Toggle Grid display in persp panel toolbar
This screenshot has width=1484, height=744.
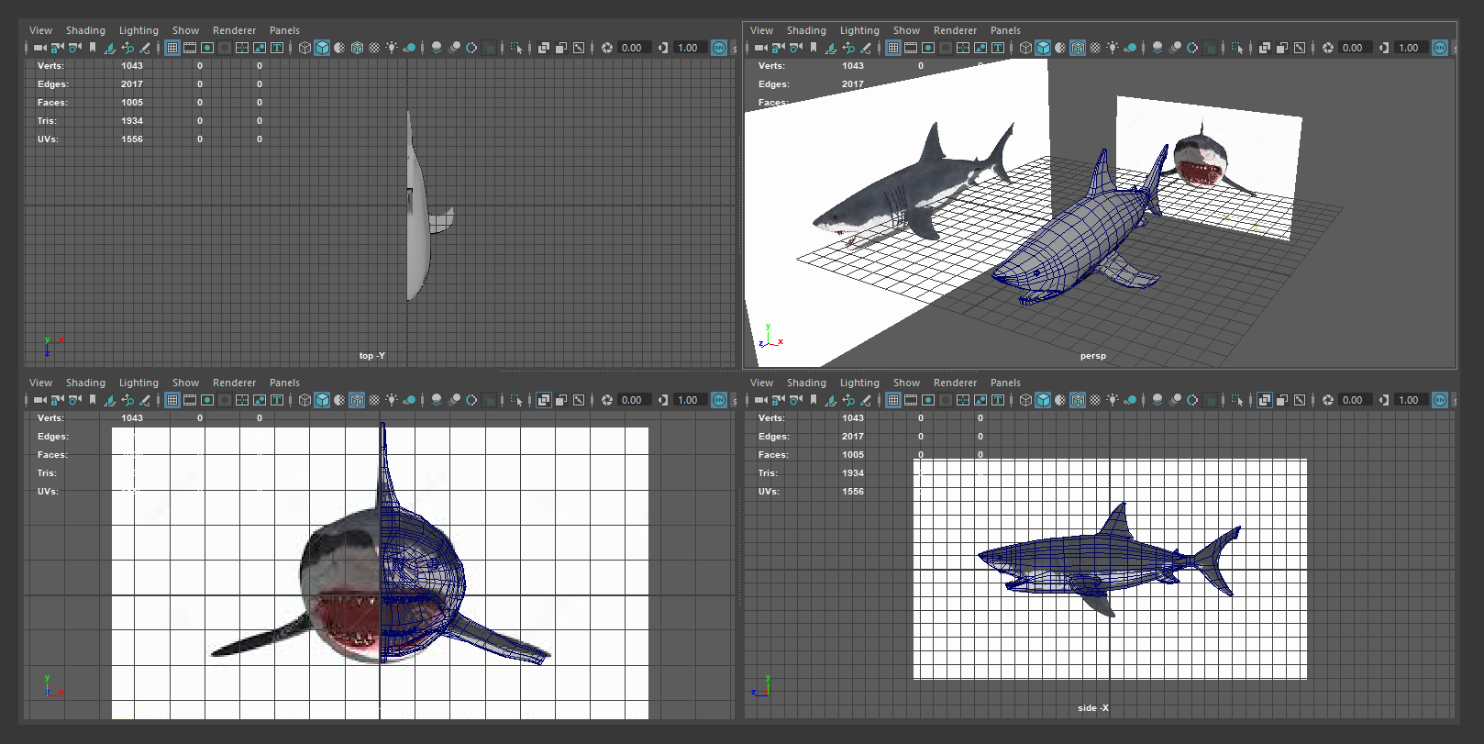point(893,48)
